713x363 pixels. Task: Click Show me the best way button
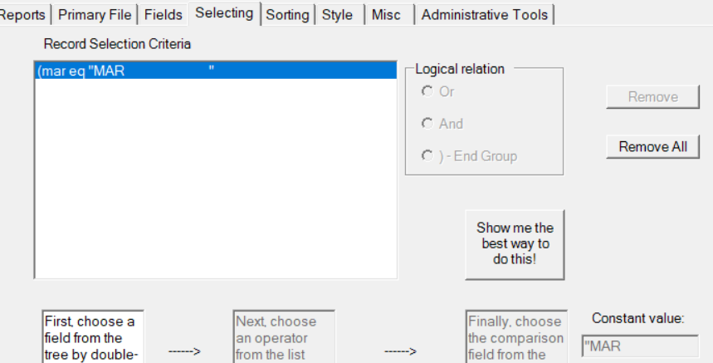[x=515, y=244]
